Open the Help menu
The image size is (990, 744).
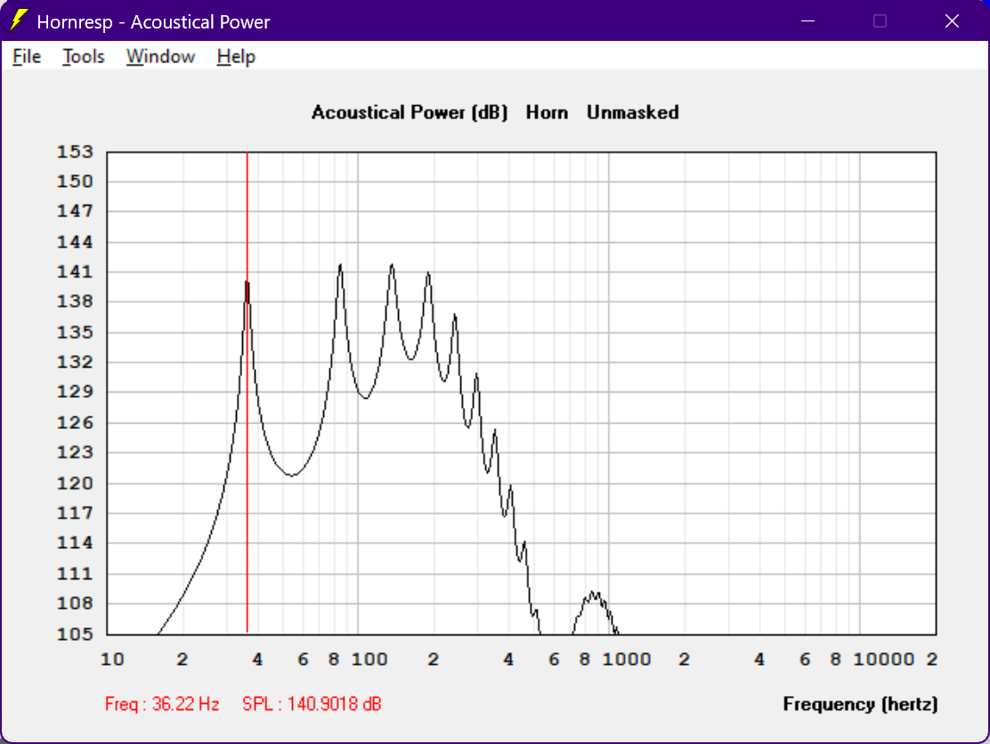point(236,57)
